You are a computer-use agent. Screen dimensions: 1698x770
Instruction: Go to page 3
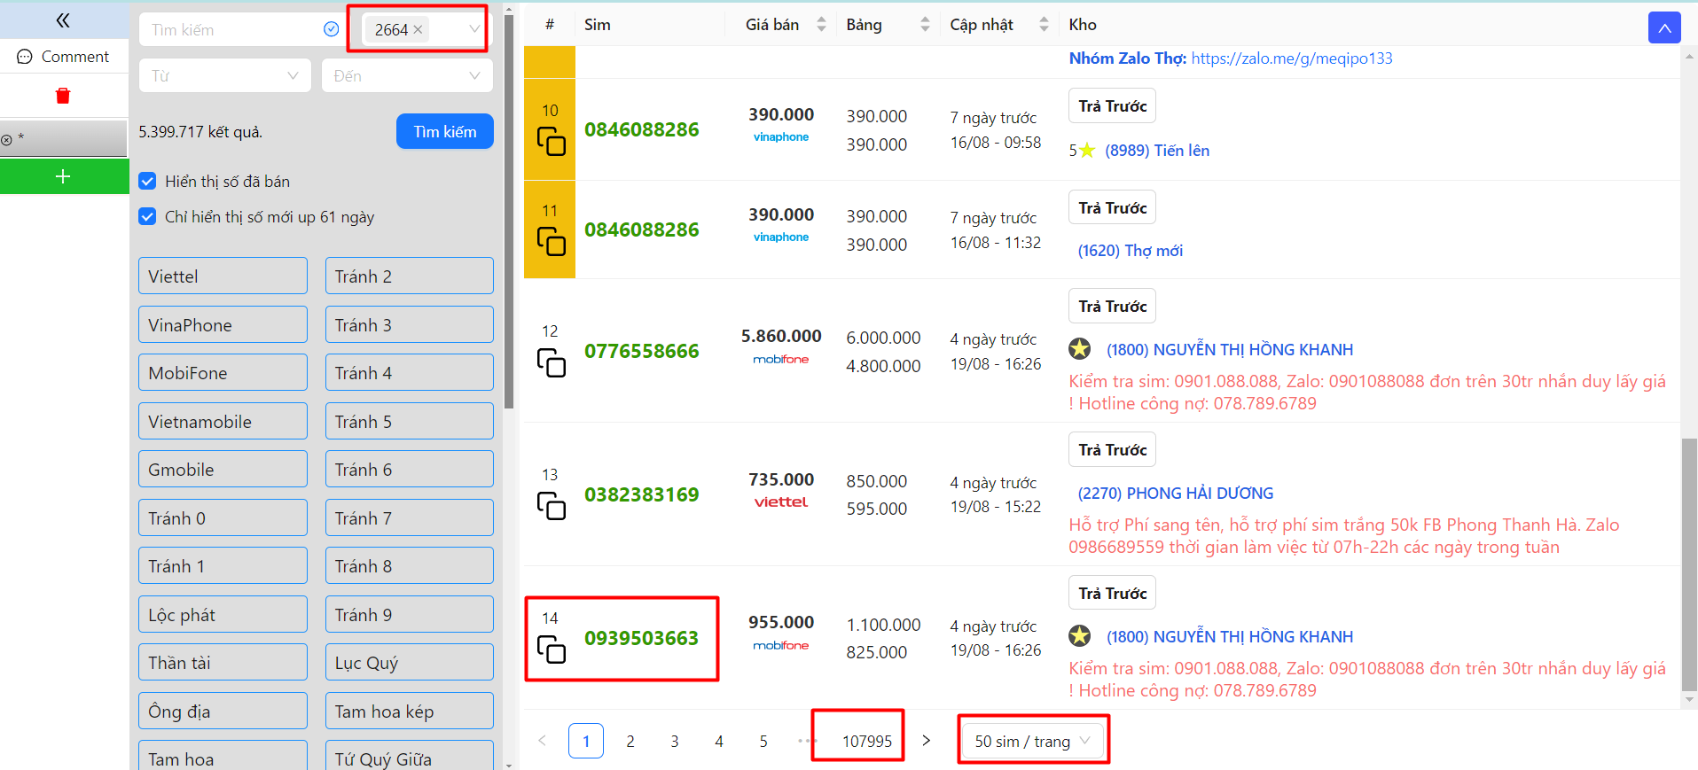[675, 741]
